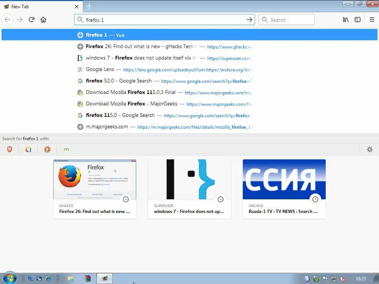
Task: Click the Forward navigation arrow
Action: coord(20,20)
